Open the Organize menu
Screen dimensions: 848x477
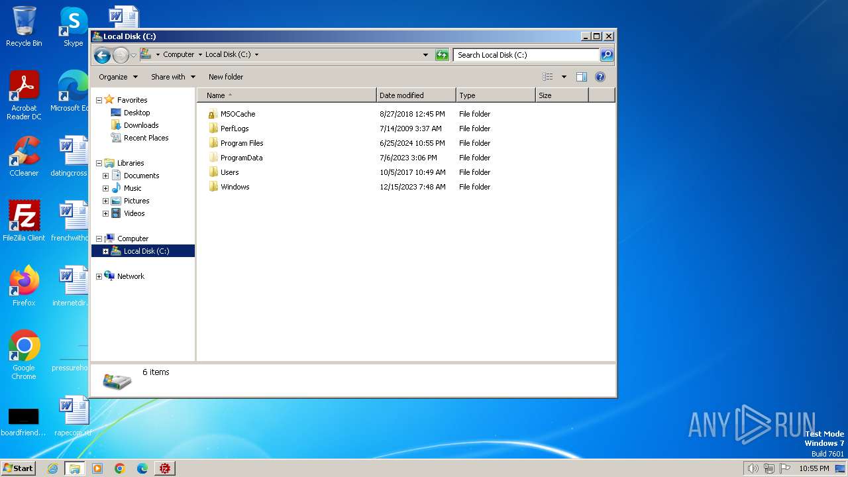pyautogui.click(x=119, y=77)
